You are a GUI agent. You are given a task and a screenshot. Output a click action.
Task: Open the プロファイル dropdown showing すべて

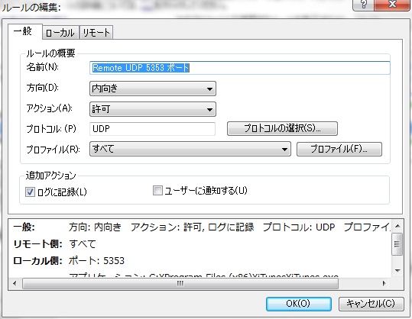190,149
